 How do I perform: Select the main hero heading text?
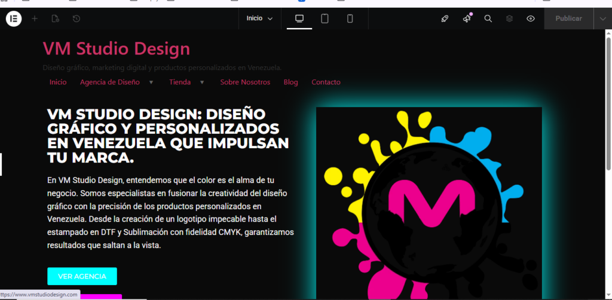pyautogui.click(x=168, y=136)
